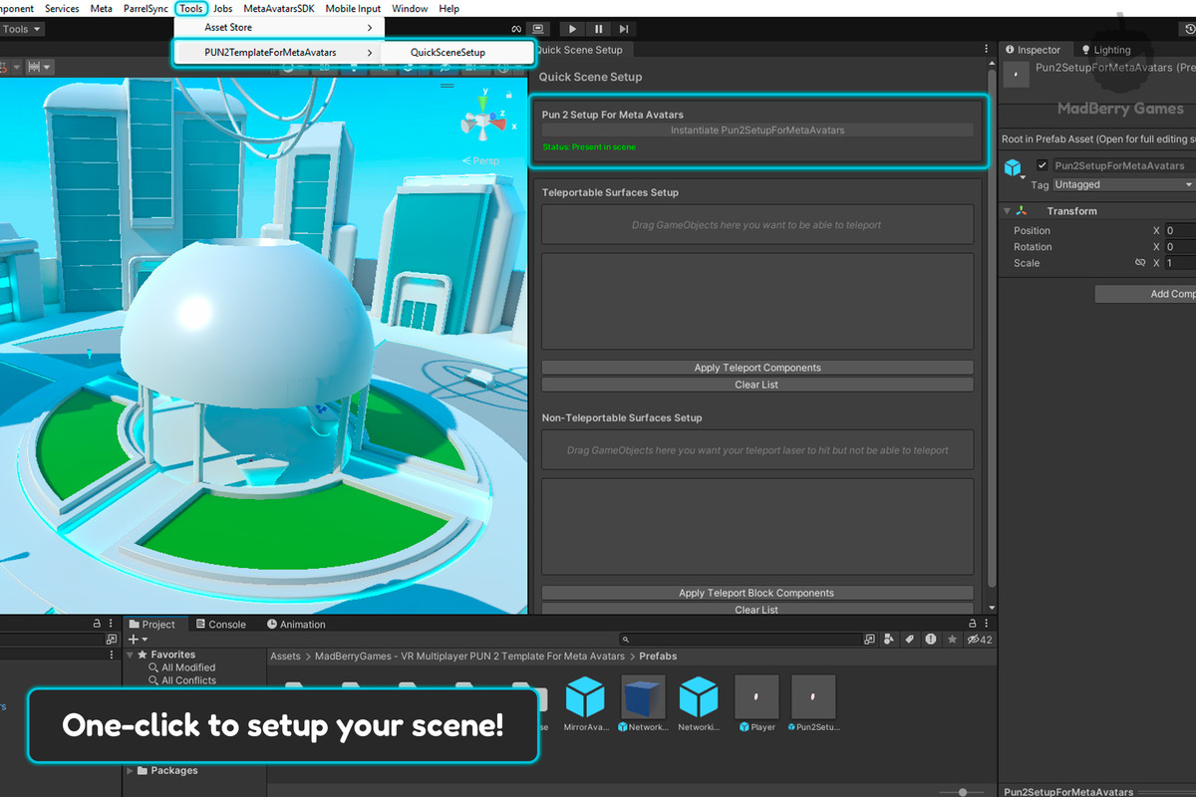1196x797 pixels.
Task: Switch to the Animation tab
Action: pos(296,625)
